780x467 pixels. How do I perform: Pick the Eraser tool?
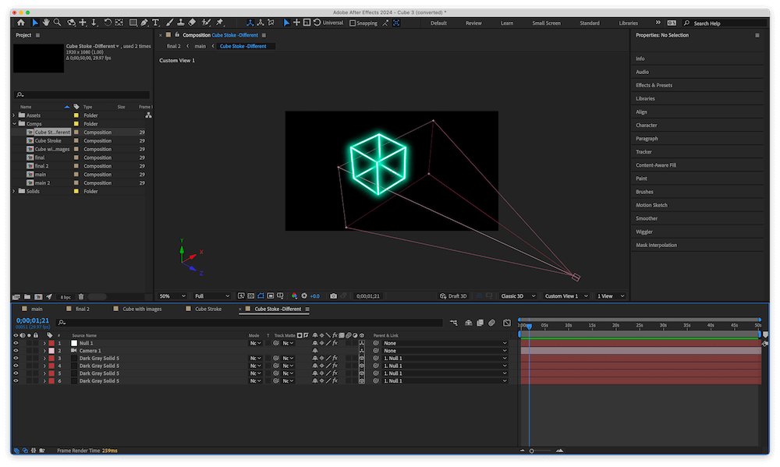click(192, 23)
